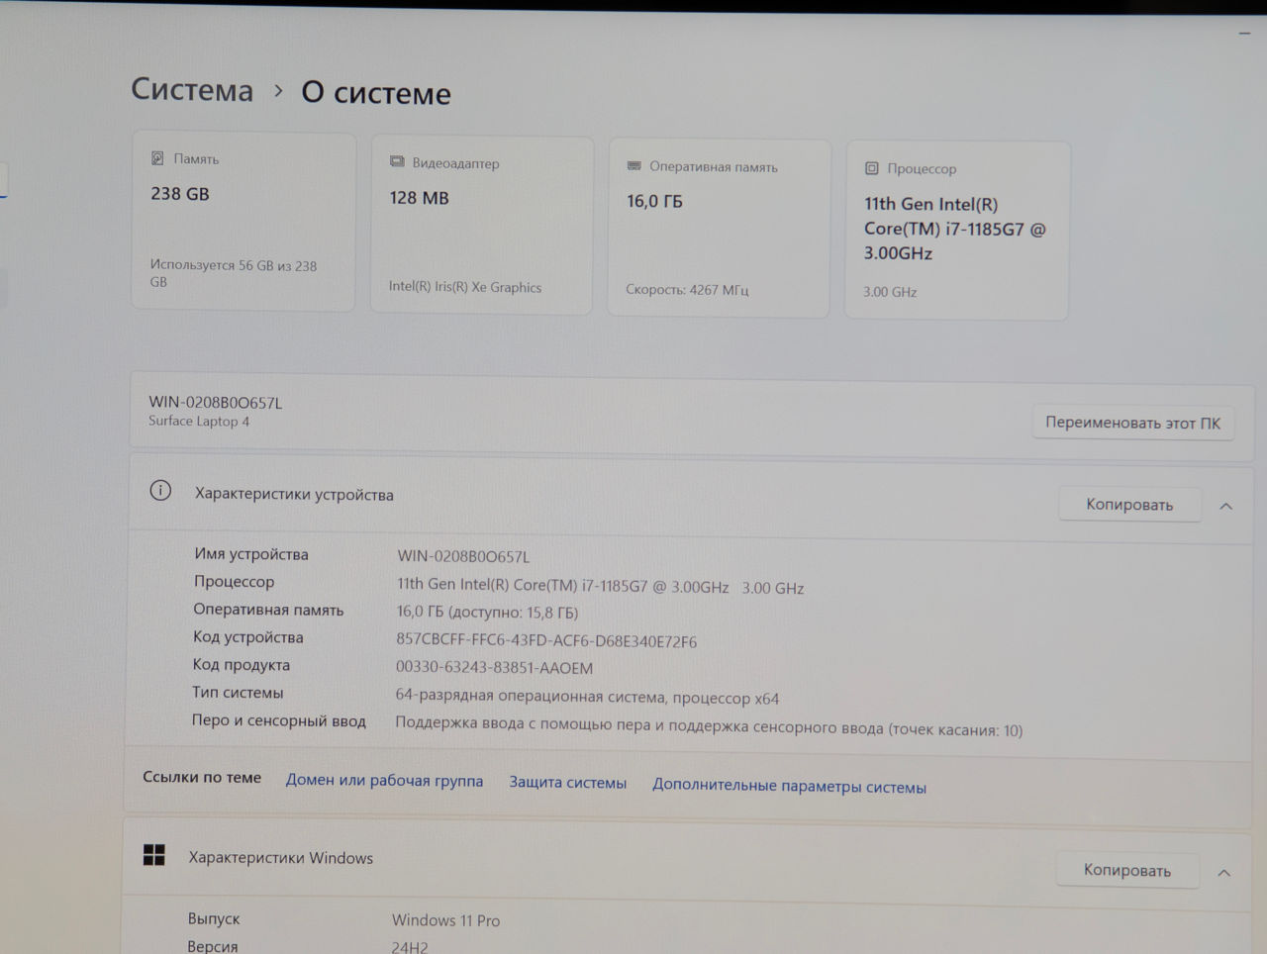Select the 24H2 version value

pyautogui.click(x=410, y=947)
